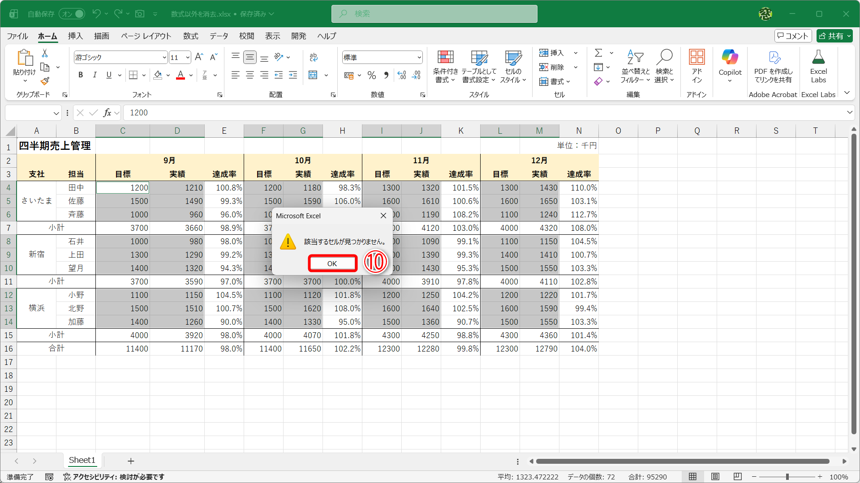Screen dimensions: 860x483
Task: Open the Copilot icon
Action: pyautogui.click(x=730, y=57)
